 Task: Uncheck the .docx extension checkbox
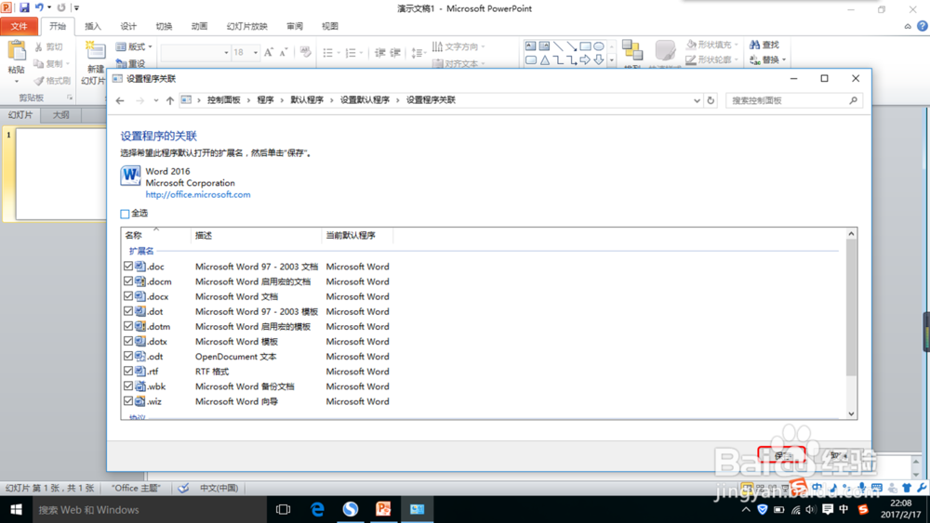tap(128, 296)
